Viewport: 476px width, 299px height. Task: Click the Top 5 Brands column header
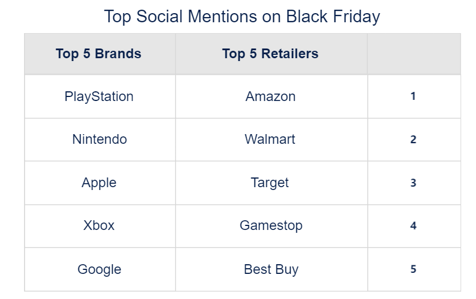98,54
